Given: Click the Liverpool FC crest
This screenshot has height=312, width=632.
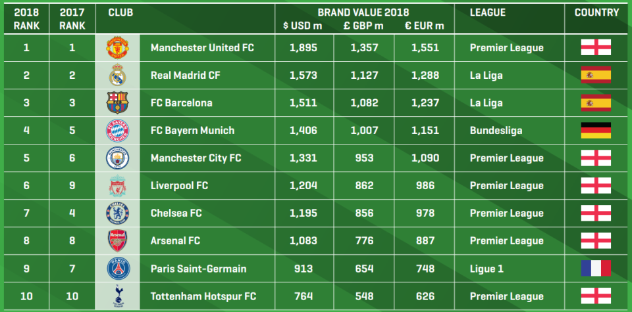Looking at the screenshot, I should (x=118, y=186).
